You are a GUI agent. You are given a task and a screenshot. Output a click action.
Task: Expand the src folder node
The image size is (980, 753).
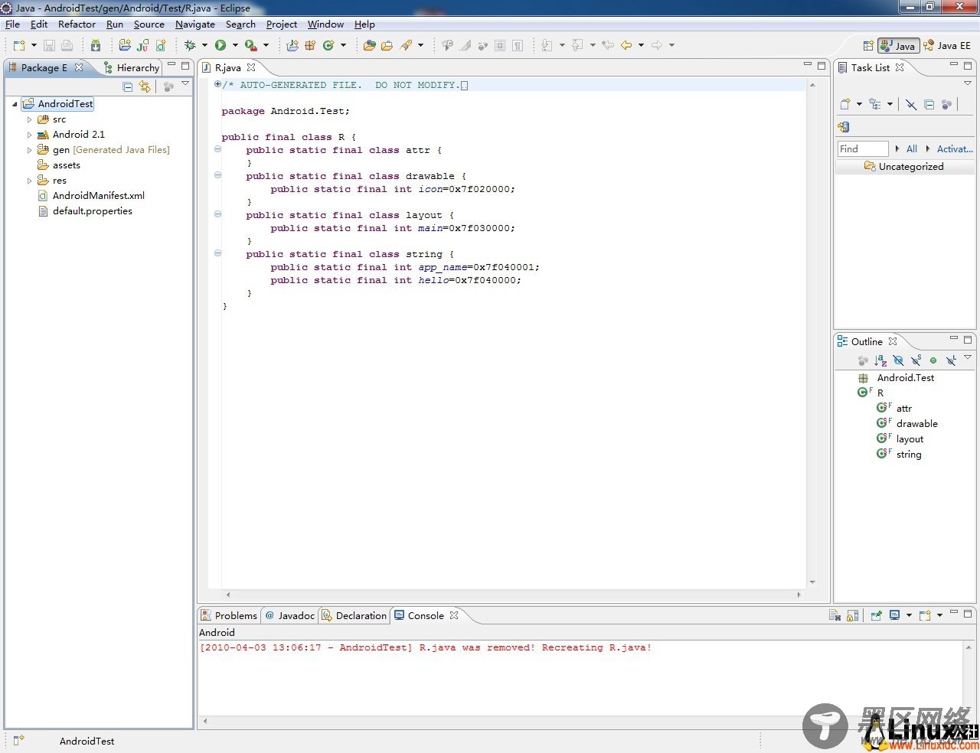(29, 119)
